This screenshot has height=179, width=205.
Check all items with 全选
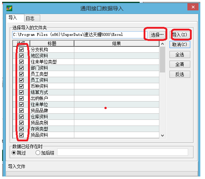click(x=180, y=55)
